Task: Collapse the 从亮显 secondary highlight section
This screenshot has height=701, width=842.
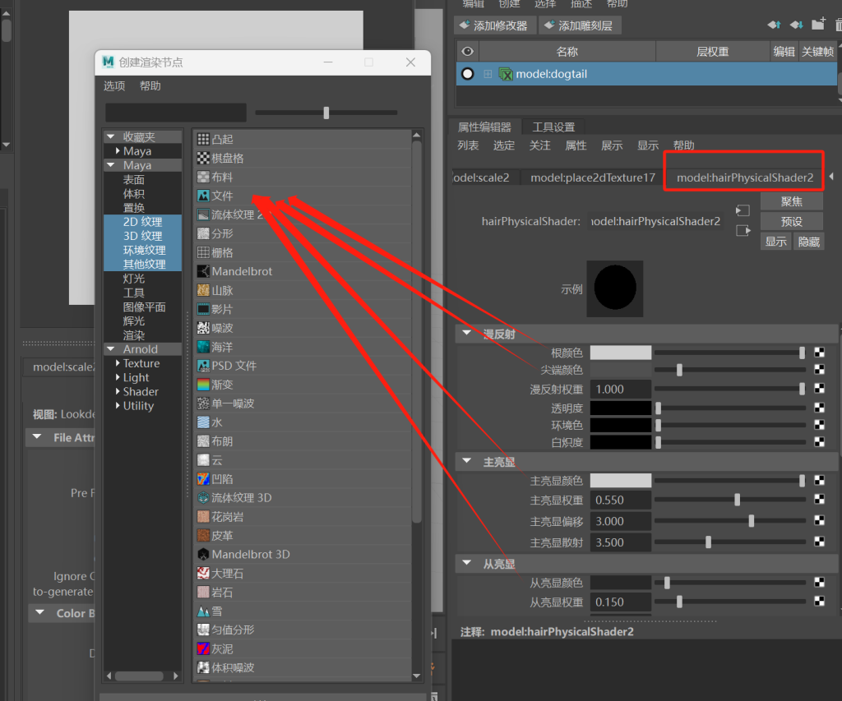Action: click(x=467, y=563)
